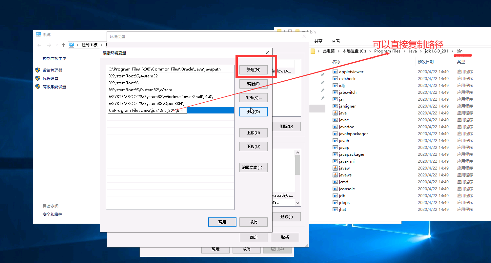Open the 查看 ribbon tab
The height and width of the screenshot is (263, 491).
click(336, 41)
